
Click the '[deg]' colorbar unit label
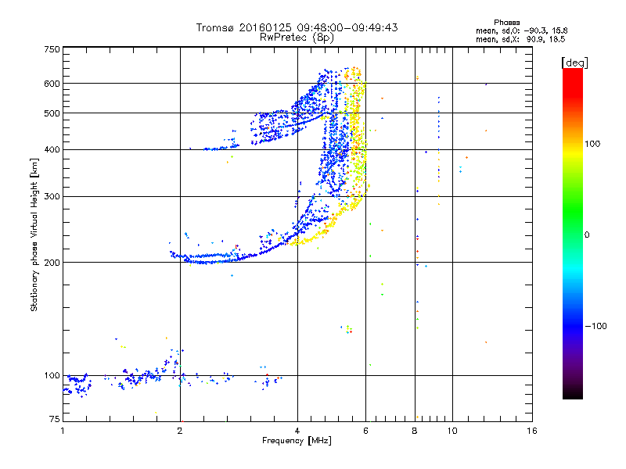tap(574, 63)
